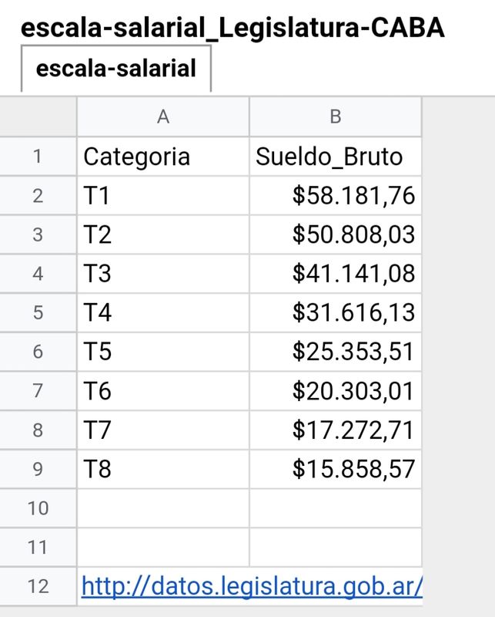
Task: Select the $50.808,03 salary cell
Action: (336, 234)
